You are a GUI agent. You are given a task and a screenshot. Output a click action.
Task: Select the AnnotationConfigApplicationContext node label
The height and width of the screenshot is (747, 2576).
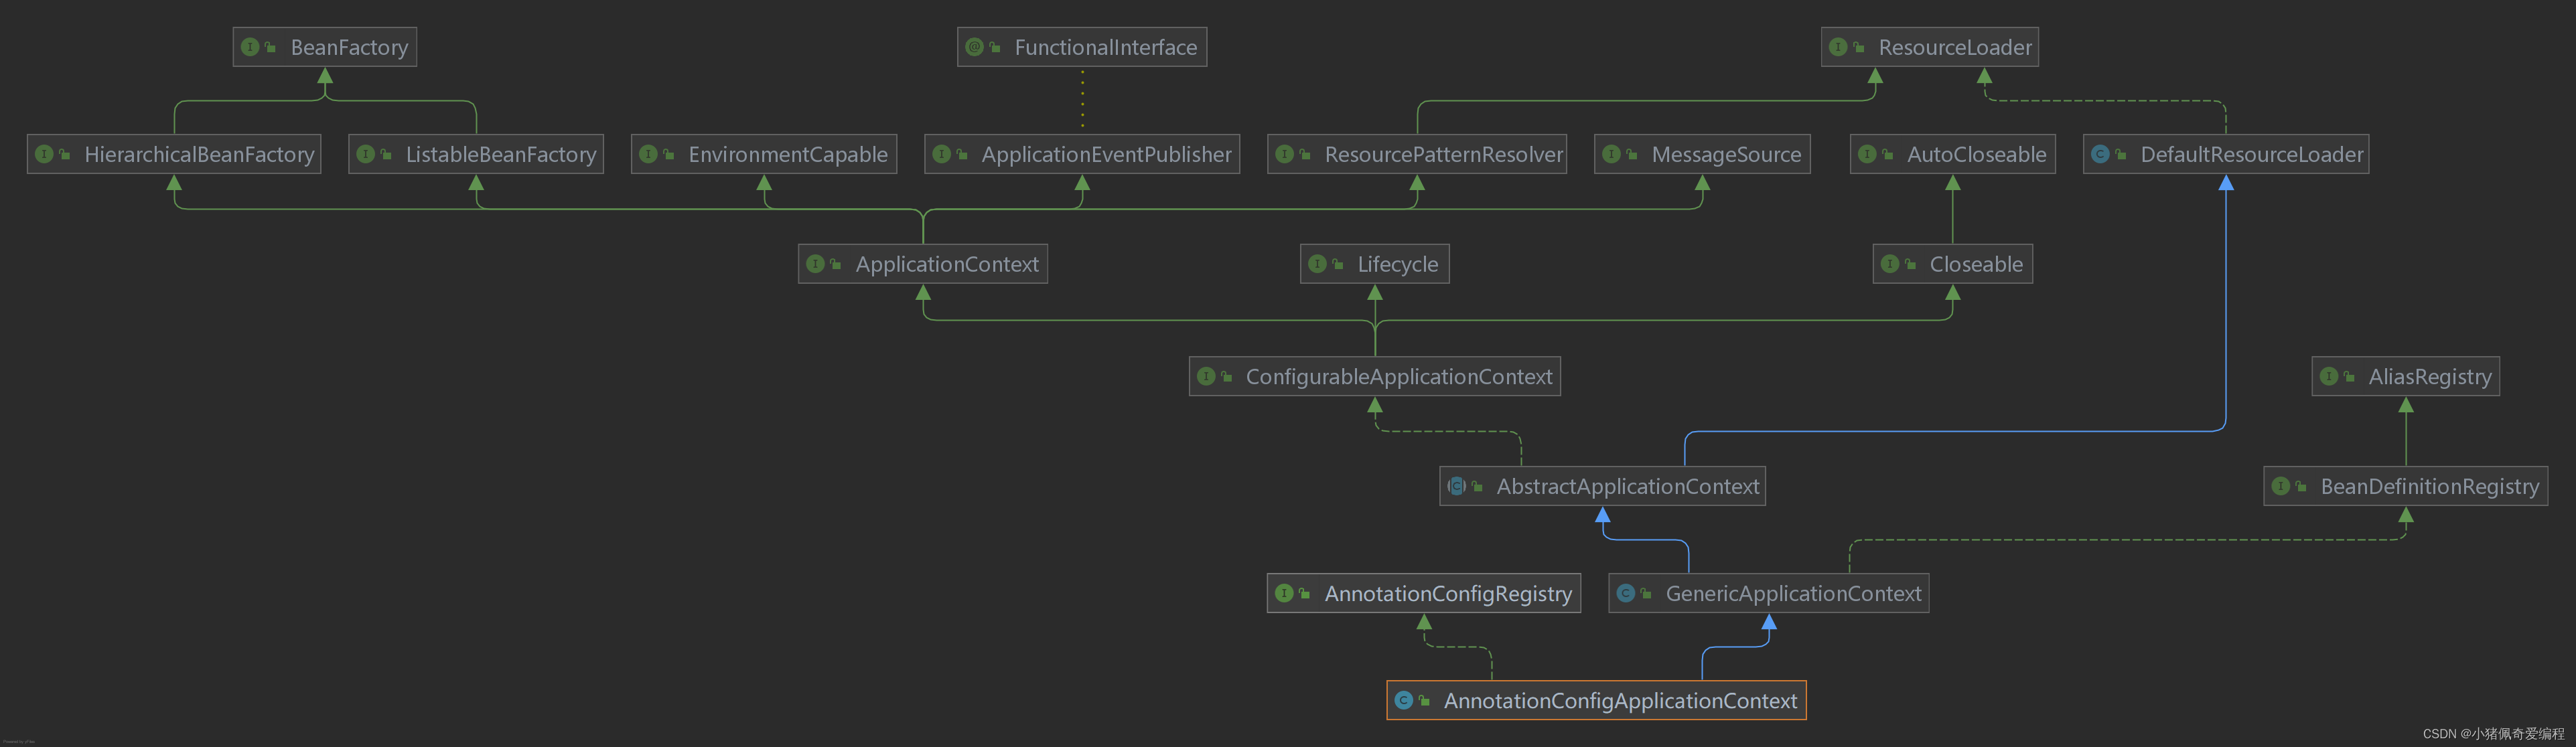tap(1620, 700)
